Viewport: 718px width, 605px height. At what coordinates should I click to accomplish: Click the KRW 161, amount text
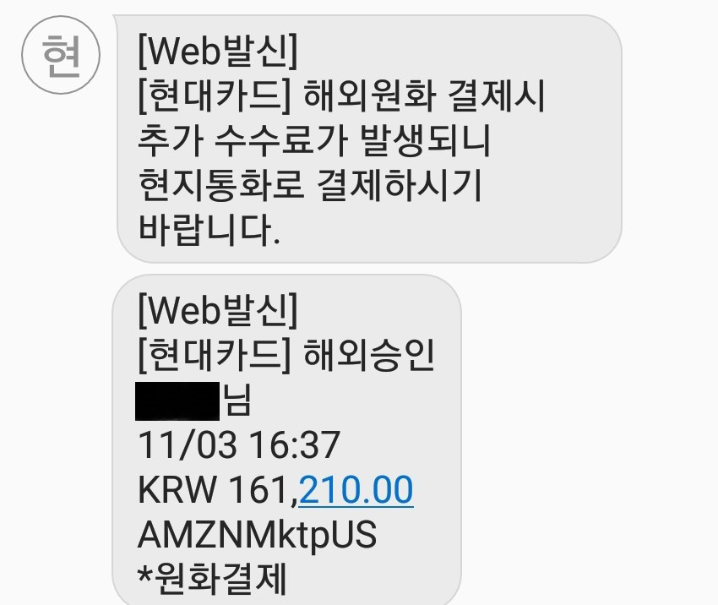(217, 489)
